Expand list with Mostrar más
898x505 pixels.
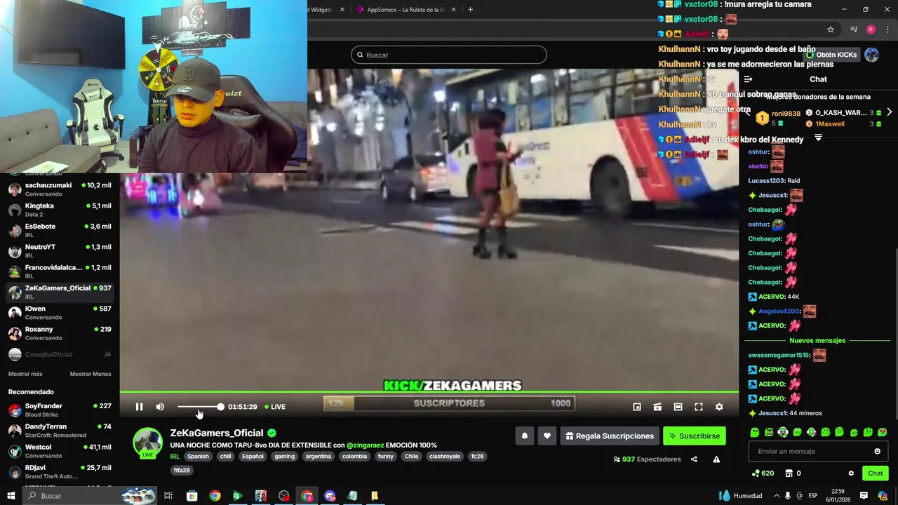pyautogui.click(x=25, y=374)
